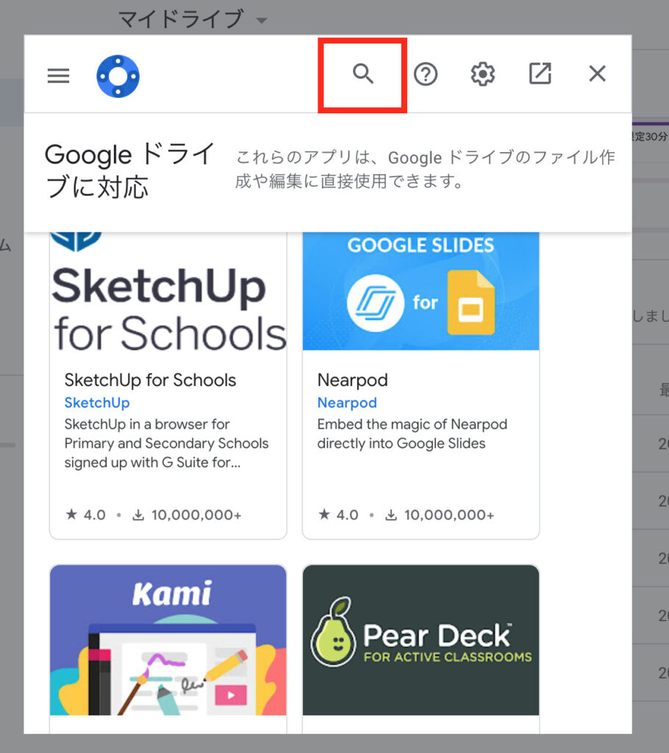The height and width of the screenshot is (753, 669).
Task: Open marketplace in a new window
Action: point(540,74)
